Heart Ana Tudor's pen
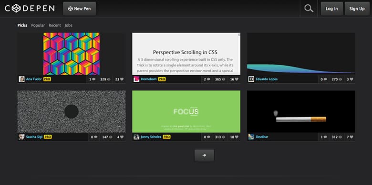The width and height of the screenshot is (372, 185). 122,79
